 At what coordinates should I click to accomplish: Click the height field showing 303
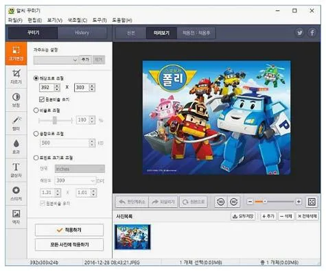coord(82,87)
